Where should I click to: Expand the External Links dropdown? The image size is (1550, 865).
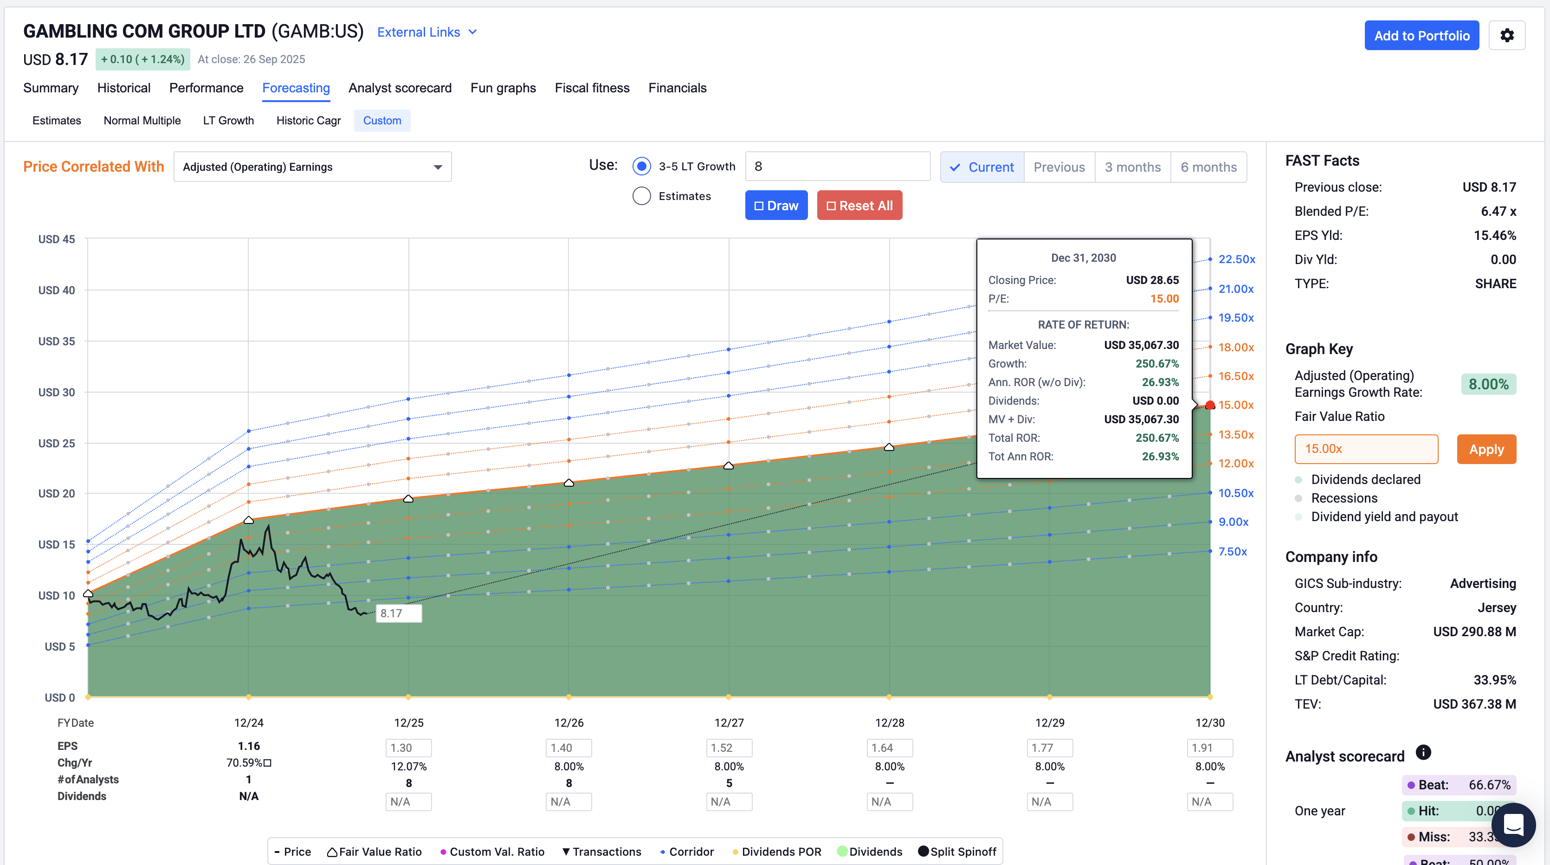click(427, 32)
